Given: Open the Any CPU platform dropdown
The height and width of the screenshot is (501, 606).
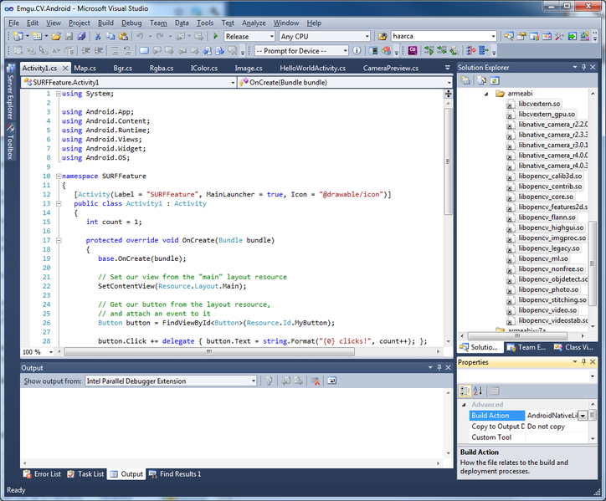Looking at the screenshot, I should (x=367, y=36).
